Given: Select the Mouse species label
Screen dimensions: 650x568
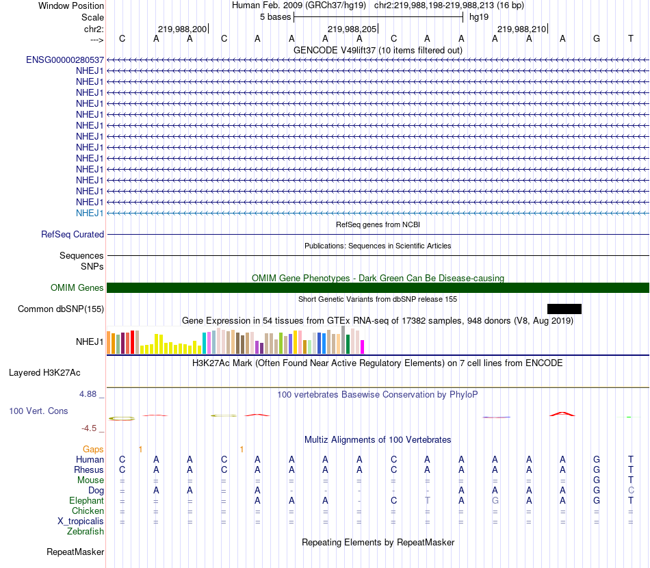Looking at the screenshot, I should pyautogui.click(x=90, y=480).
